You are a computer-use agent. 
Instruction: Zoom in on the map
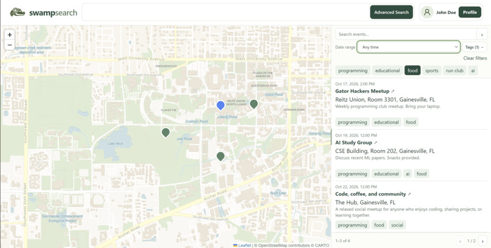(9, 35)
